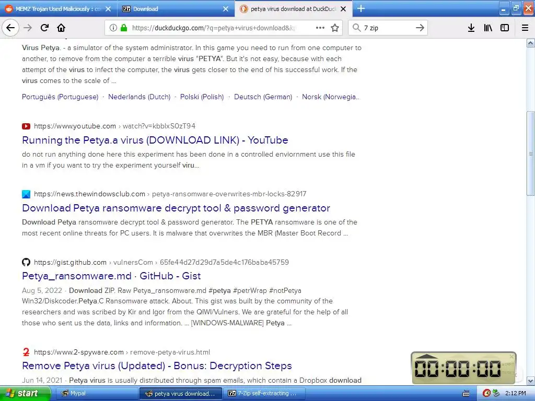
Task: Toggle the sidebar view icon
Action: tap(505, 28)
